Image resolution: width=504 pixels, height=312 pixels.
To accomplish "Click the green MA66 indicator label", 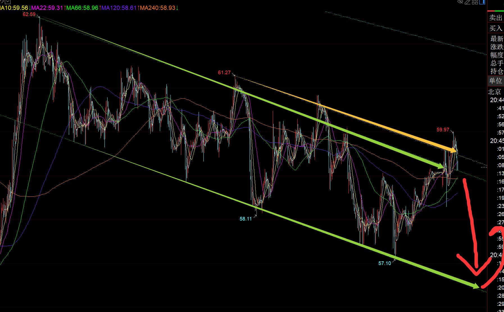I will (x=82, y=8).
